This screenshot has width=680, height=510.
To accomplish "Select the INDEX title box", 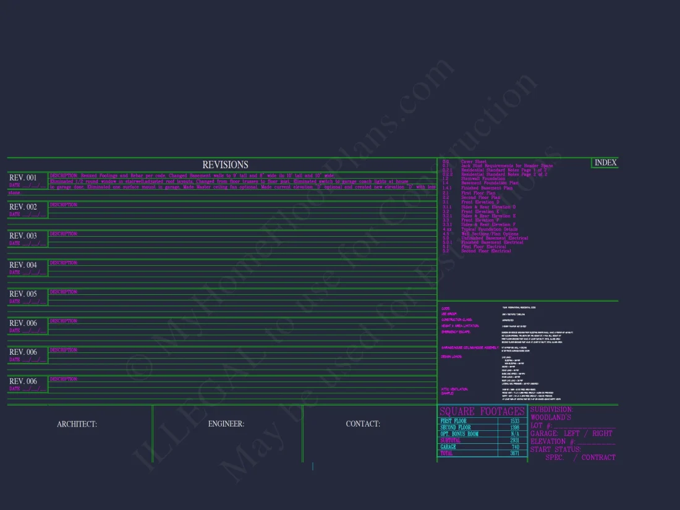I will [x=605, y=163].
